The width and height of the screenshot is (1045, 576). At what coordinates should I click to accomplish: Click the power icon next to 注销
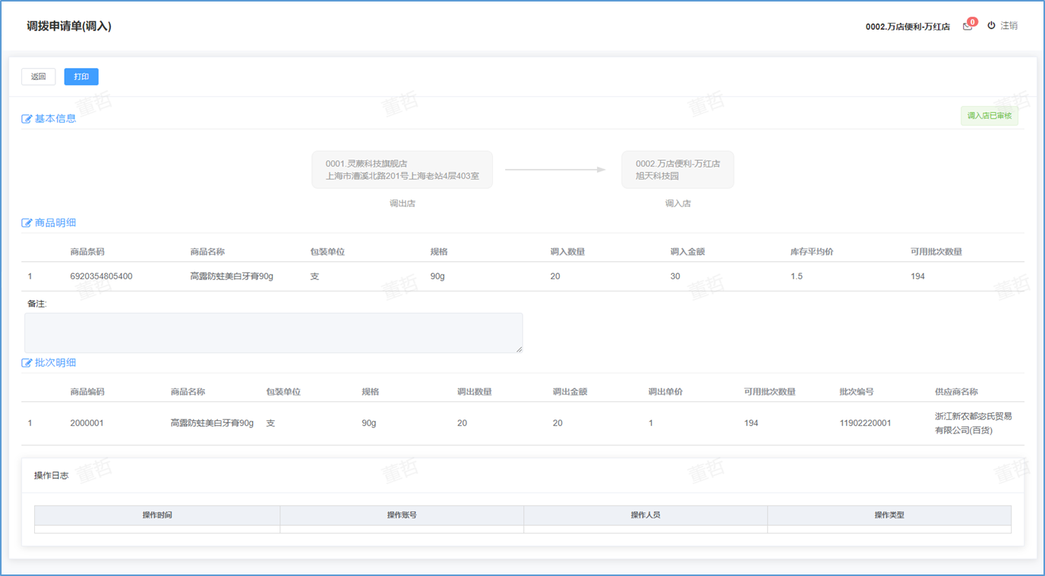point(991,26)
